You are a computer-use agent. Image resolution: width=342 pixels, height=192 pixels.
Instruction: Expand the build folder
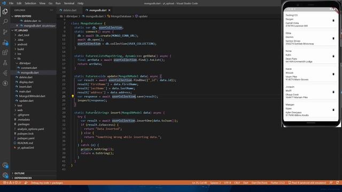point(20,49)
